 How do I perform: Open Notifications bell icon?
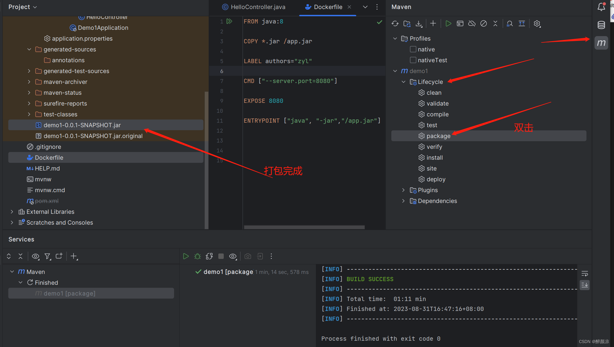[x=601, y=7]
